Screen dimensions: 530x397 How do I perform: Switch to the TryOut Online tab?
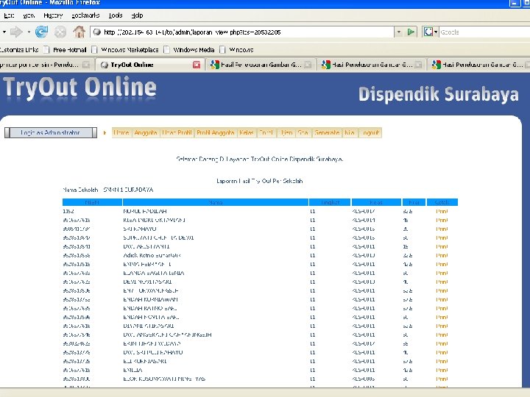pos(150,65)
